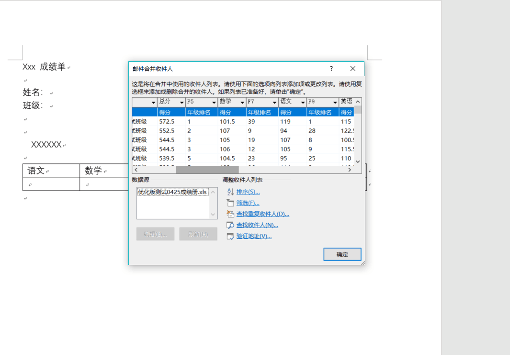Close the mail merge recipients dialog
The image size is (510, 355).
353,69
